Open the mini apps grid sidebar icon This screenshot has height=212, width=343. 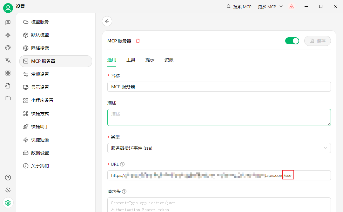coord(8,73)
